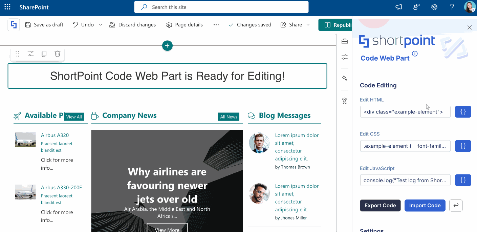Open the accessibility checker icon

pos(345,101)
